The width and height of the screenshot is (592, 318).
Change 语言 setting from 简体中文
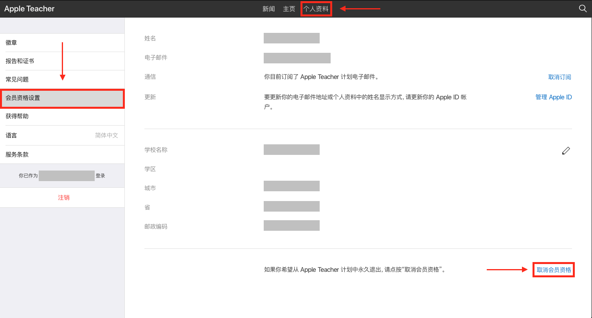pyautogui.click(x=62, y=135)
